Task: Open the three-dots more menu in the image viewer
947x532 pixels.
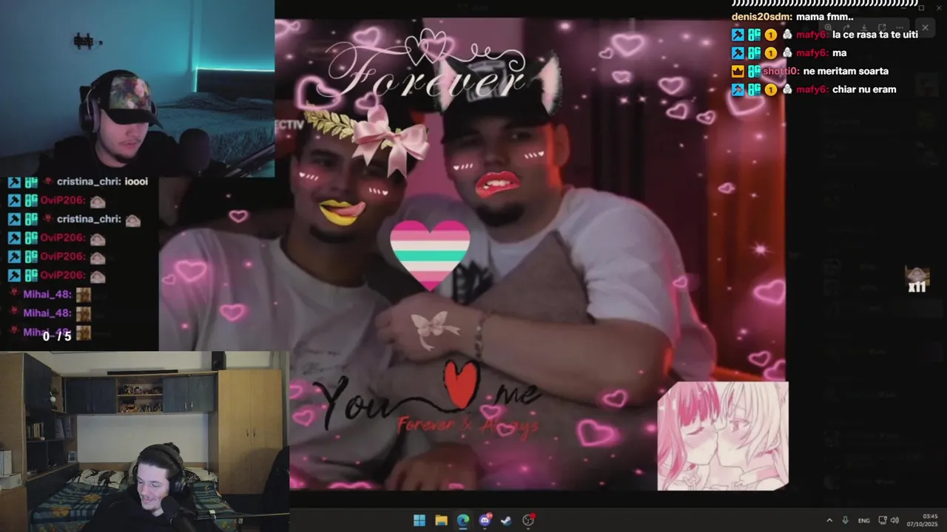Action: [900, 27]
